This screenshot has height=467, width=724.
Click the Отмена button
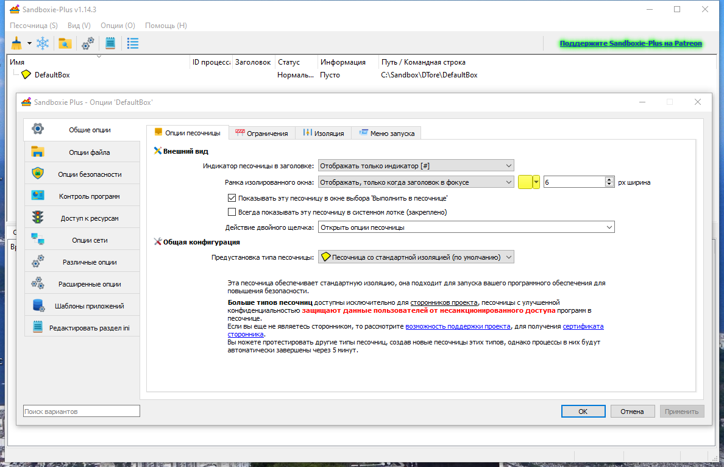click(632, 411)
